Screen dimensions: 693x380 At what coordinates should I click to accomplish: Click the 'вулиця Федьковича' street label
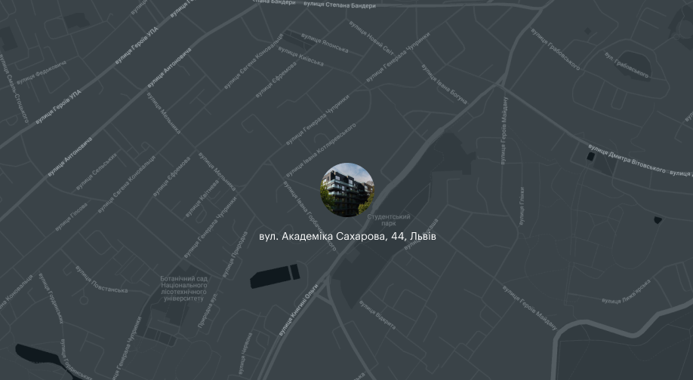point(41,72)
